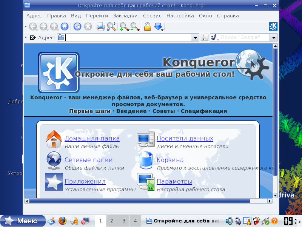Click the horizontal scrollbar left arrow
The height and width of the screenshot is (227, 302).
coord(27,201)
